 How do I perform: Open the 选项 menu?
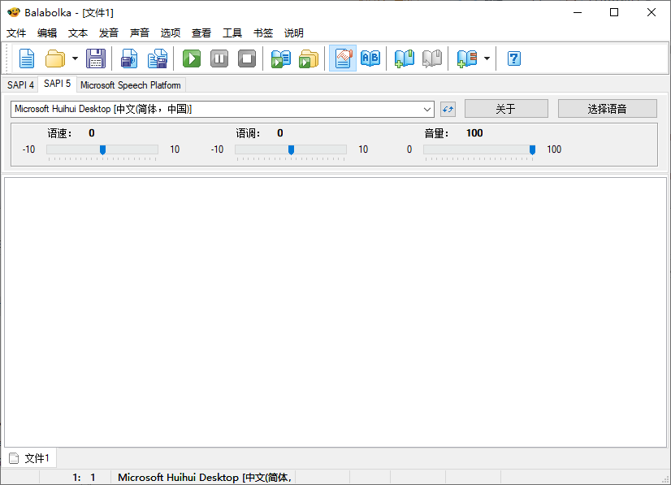171,33
